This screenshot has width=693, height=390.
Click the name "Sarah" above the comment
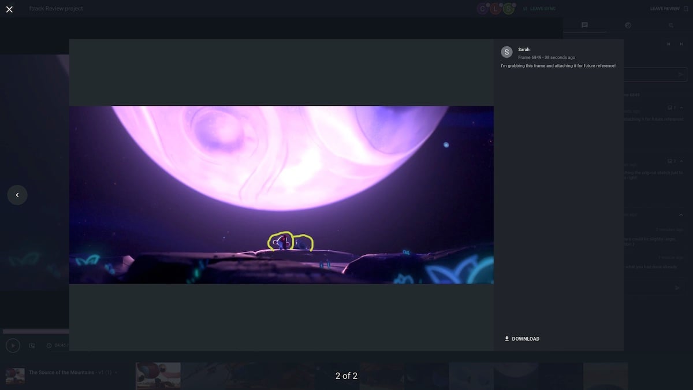pos(524,50)
